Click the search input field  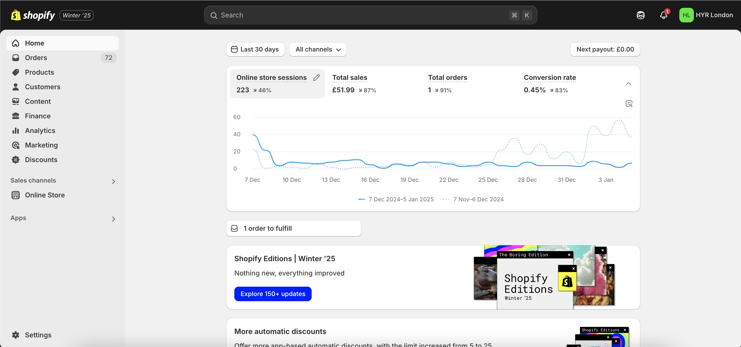click(x=371, y=15)
